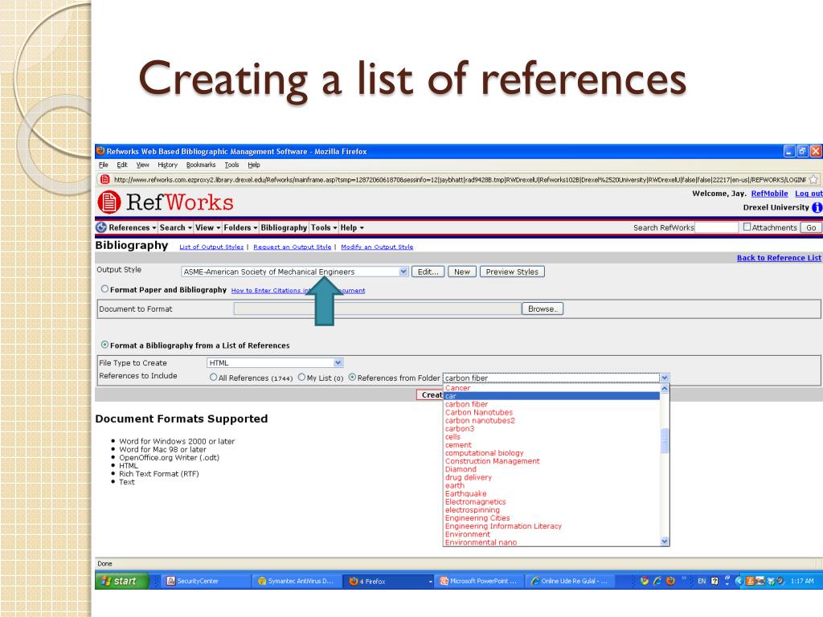Viewport: 823px width, 617px height.
Task: Enable the Attachments checkbox
Action: (747, 227)
